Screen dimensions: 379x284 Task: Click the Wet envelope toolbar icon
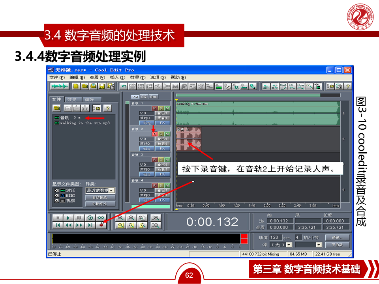(283, 86)
